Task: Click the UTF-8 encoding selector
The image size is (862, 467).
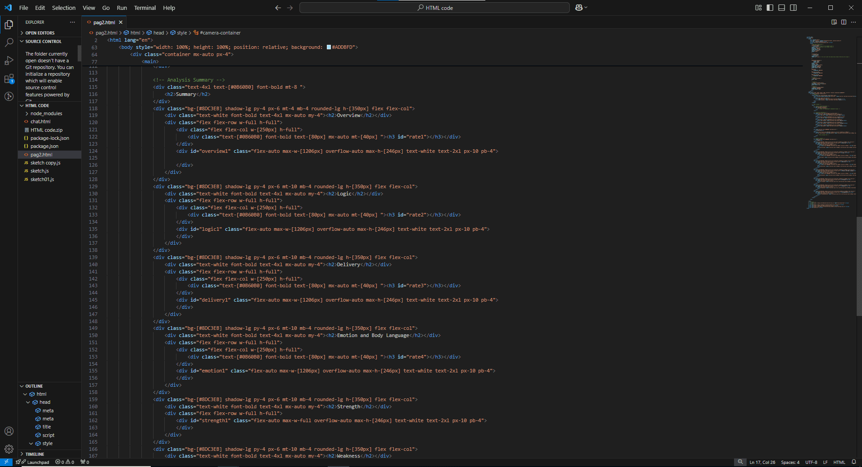Action: pyautogui.click(x=811, y=462)
